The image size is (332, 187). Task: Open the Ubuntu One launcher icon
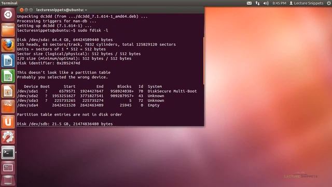[x=8, y=122]
